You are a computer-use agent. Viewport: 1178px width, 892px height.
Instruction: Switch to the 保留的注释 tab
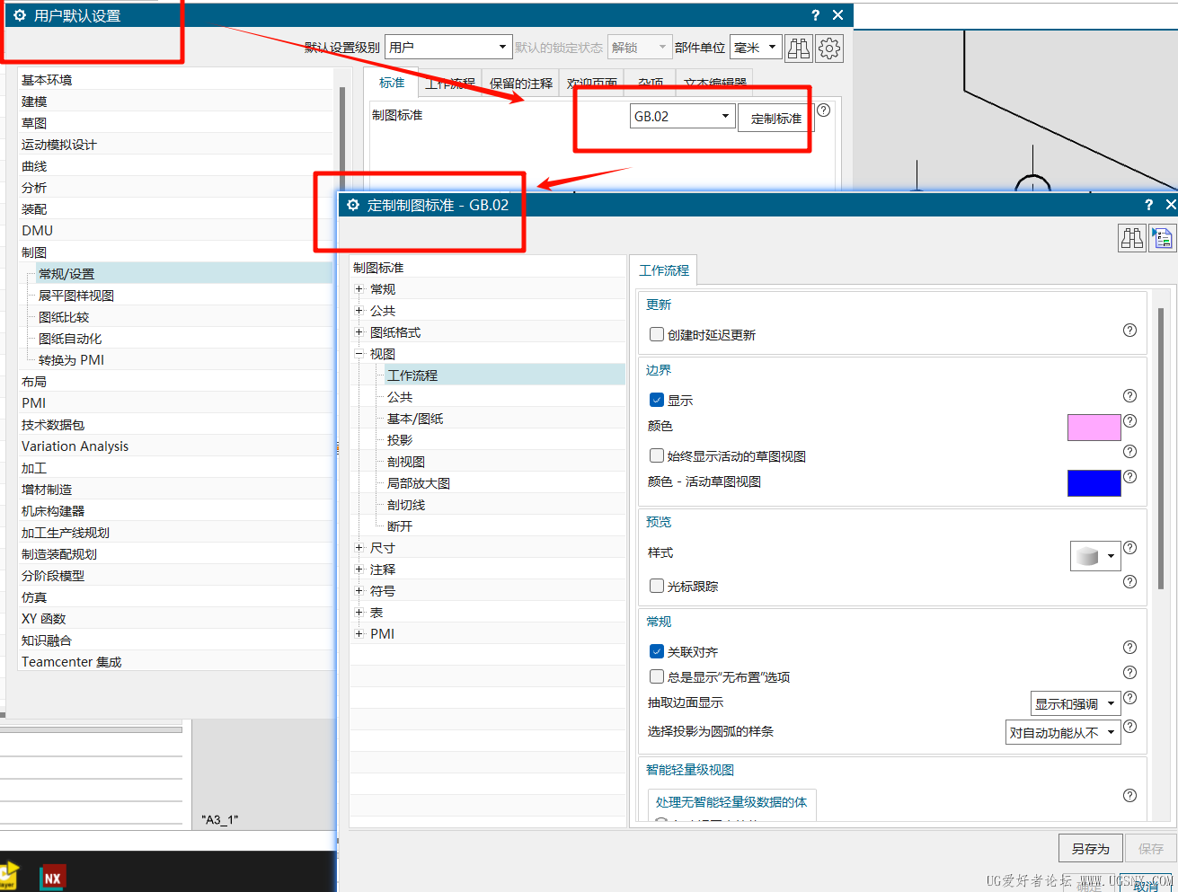[x=521, y=83]
